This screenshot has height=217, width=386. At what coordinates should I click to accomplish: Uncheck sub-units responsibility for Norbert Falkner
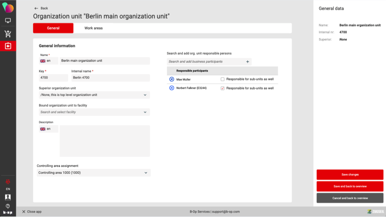pyautogui.click(x=223, y=88)
